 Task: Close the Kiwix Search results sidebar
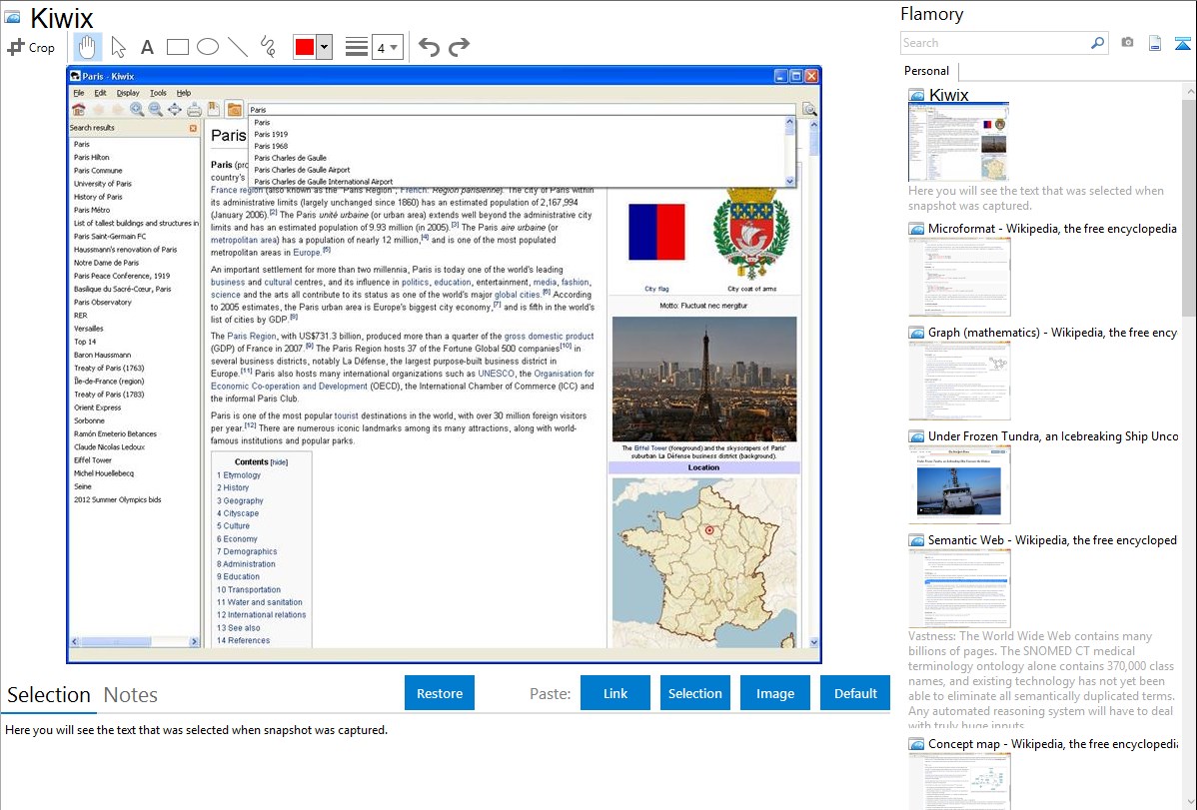point(193,128)
